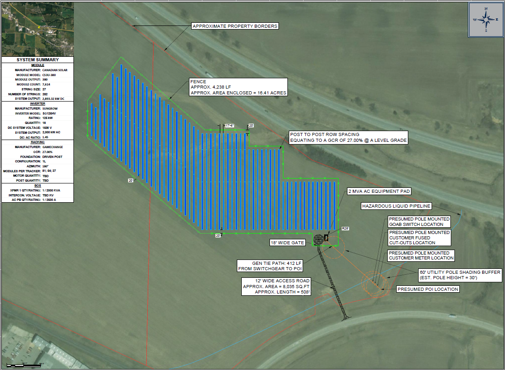Select the POST TO POST ROW SPACING note

point(348,137)
